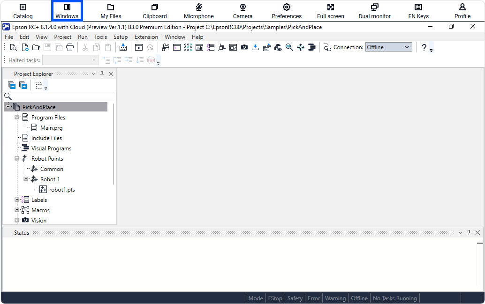
Task: Build the project with the download-to-controller icon
Action: tap(123, 47)
